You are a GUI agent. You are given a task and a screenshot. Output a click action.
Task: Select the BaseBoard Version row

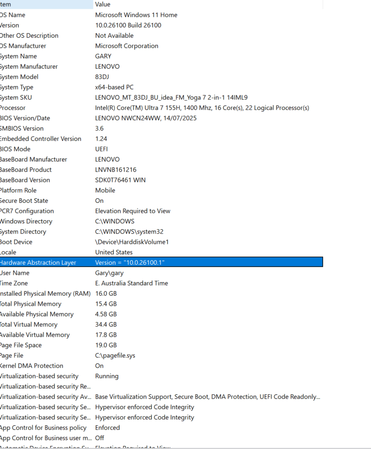[162, 180]
